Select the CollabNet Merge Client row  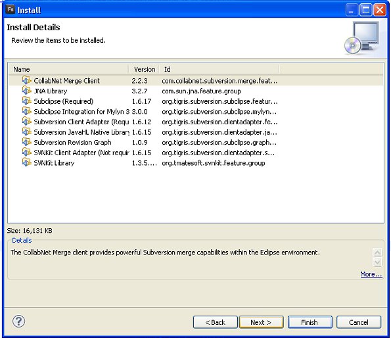click(x=196, y=81)
